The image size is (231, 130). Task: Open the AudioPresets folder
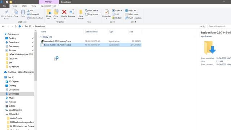[16, 118]
